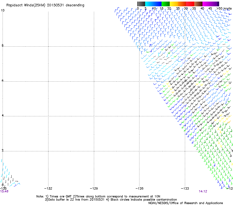Click note "4) Black circles indicate possible contamination"
Image resolution: width=233 pixels, height=205 pixels.
pos(141,200)
